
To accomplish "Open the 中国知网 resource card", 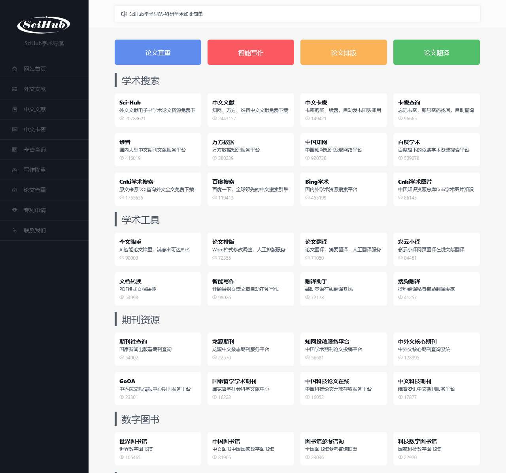I will tap(344, 150).
